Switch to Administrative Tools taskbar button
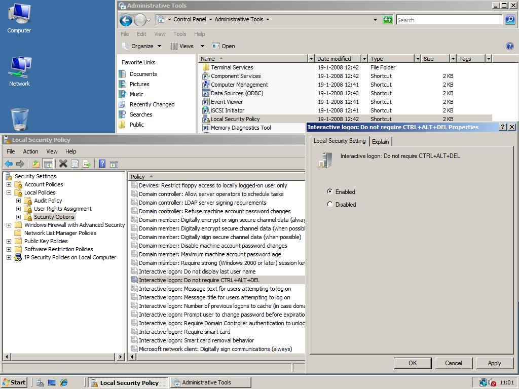Image resolution: width=519 pixels, height=389 pixels. tap(211, 382)
